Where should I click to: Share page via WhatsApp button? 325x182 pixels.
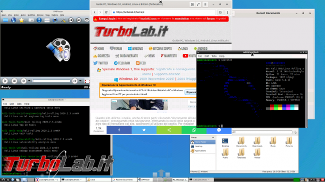tap(194, 130)
